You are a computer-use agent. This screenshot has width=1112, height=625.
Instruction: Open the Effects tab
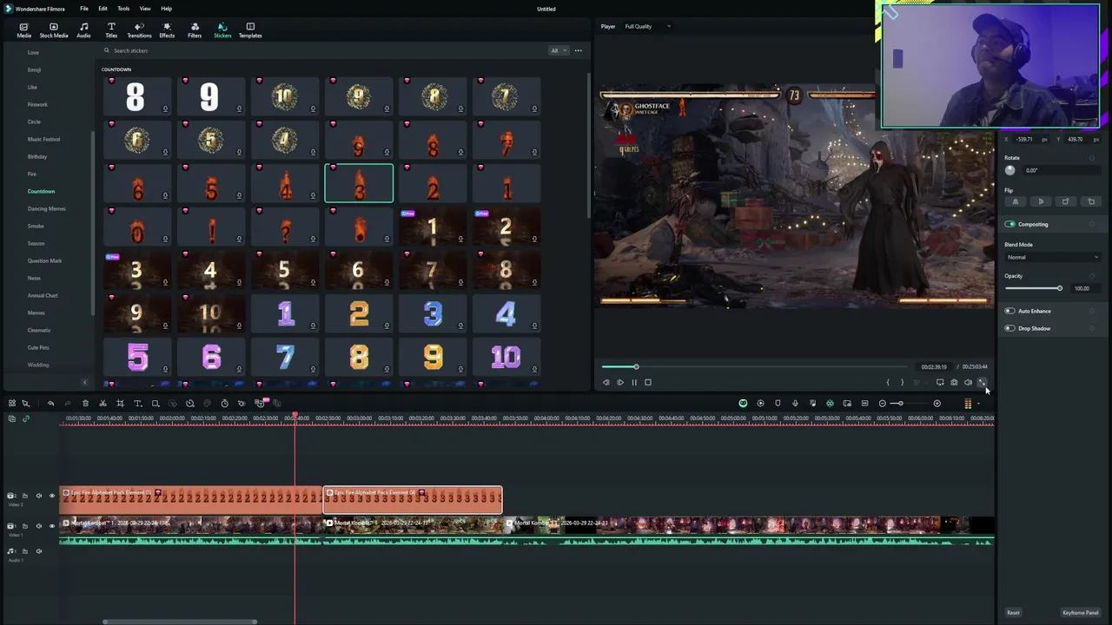click(167, 30)
